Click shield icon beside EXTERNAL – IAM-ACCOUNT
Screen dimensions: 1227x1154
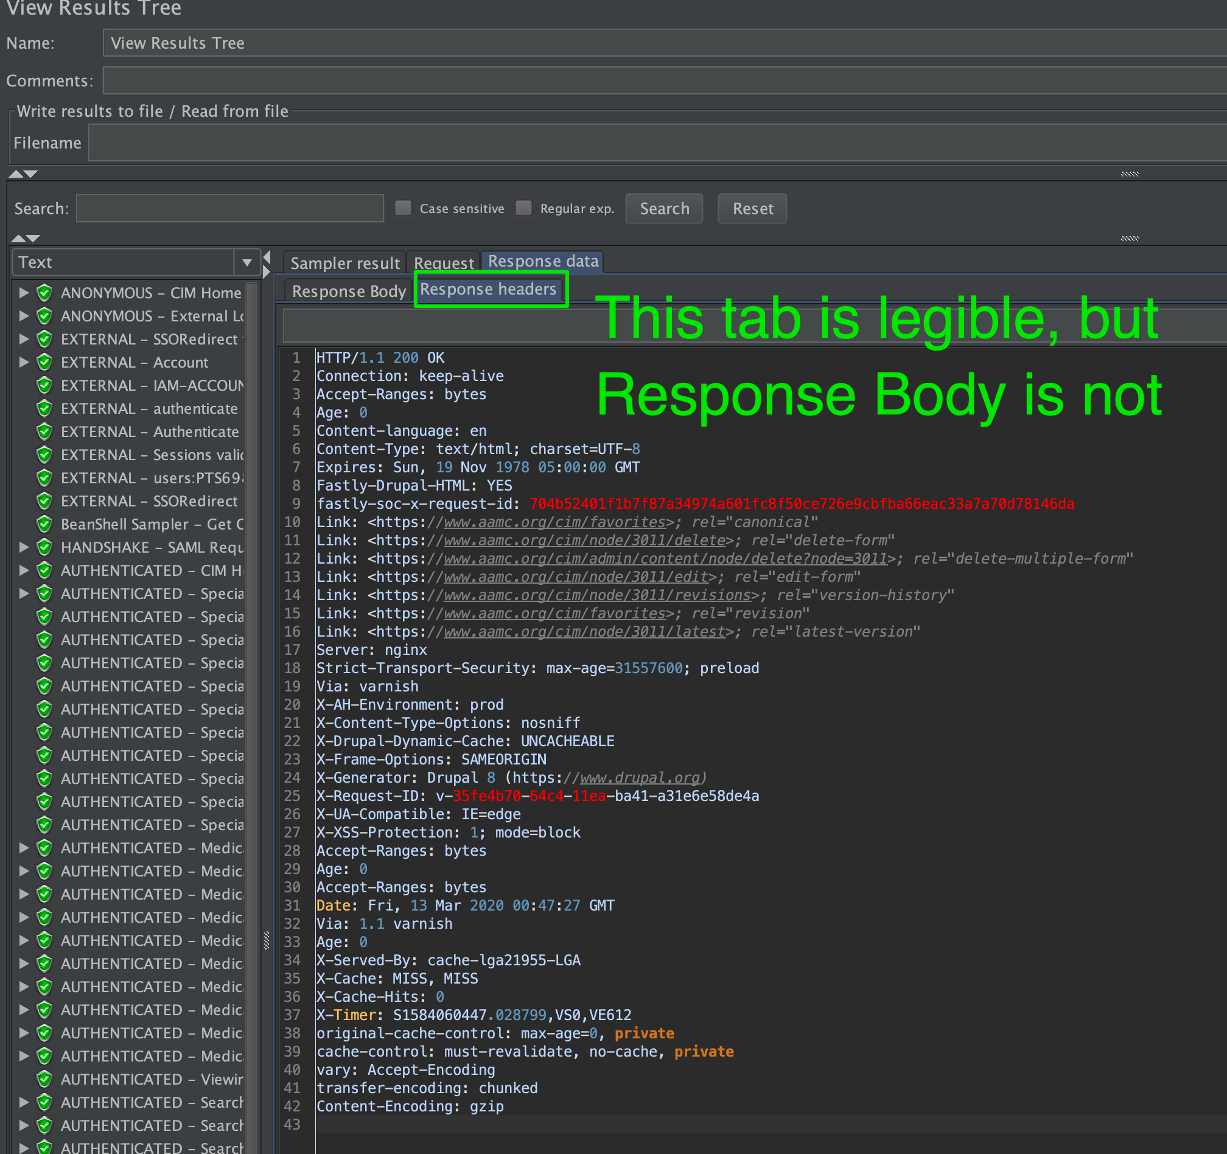(44, 385)
